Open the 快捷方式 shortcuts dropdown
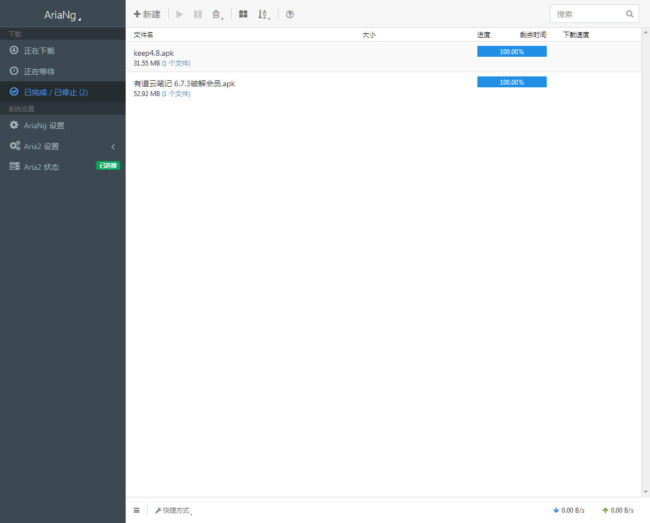 (x=173, y=510)
